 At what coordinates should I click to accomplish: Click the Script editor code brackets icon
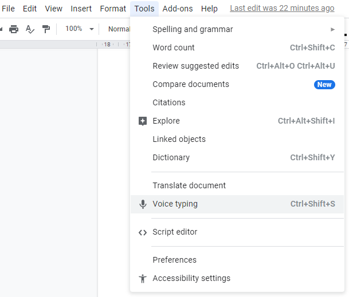[x=143, y=232]
